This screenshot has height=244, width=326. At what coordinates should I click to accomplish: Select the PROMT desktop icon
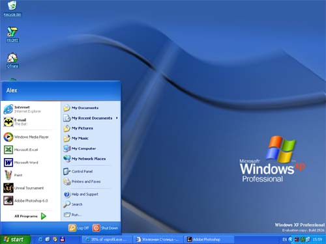12,34
